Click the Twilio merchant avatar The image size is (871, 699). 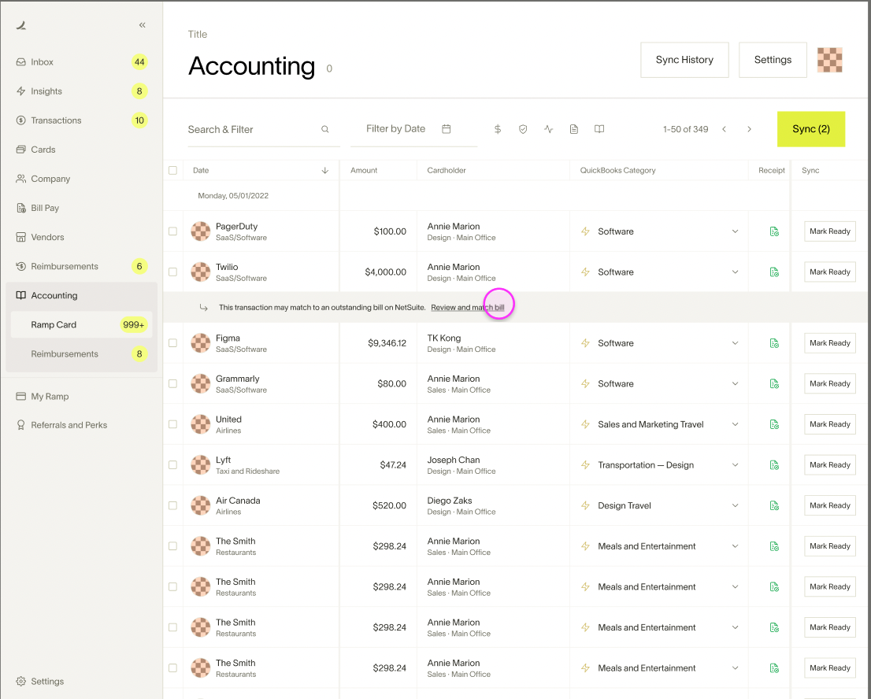tap(201, 272)
